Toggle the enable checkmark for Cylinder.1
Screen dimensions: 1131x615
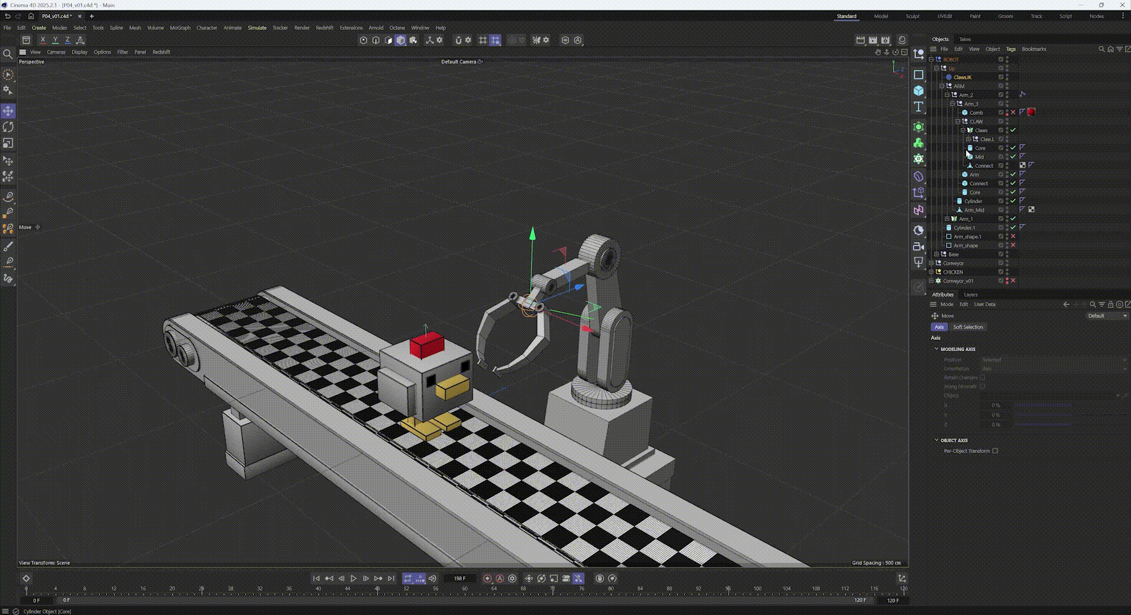(1013, 227)
